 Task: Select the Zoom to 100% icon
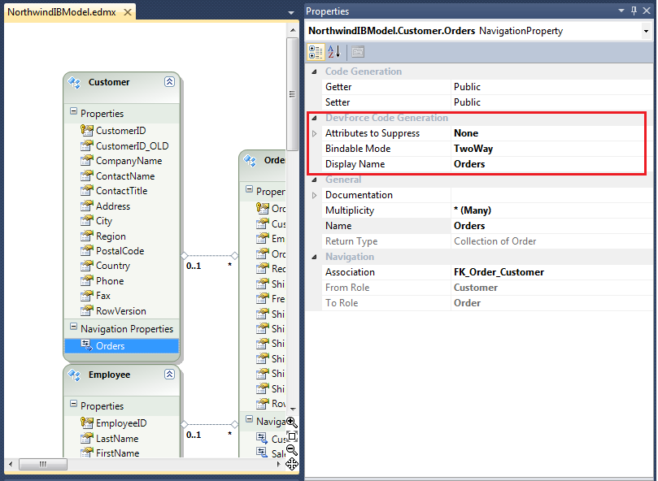point(292,436)
